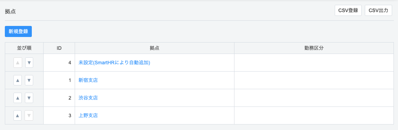
Task: Open the 新規登録 form
Action: coord(18,31)
